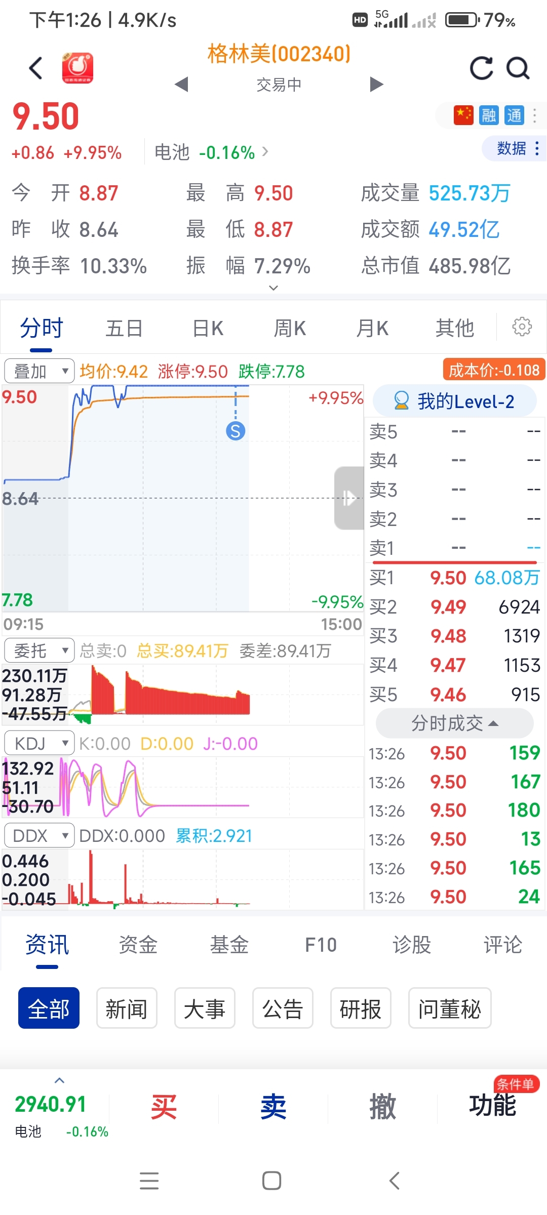Tap the 融 margin trading badge
Image resolution: width=547 pixels, height=1215 pixels.
coord(489,115)
